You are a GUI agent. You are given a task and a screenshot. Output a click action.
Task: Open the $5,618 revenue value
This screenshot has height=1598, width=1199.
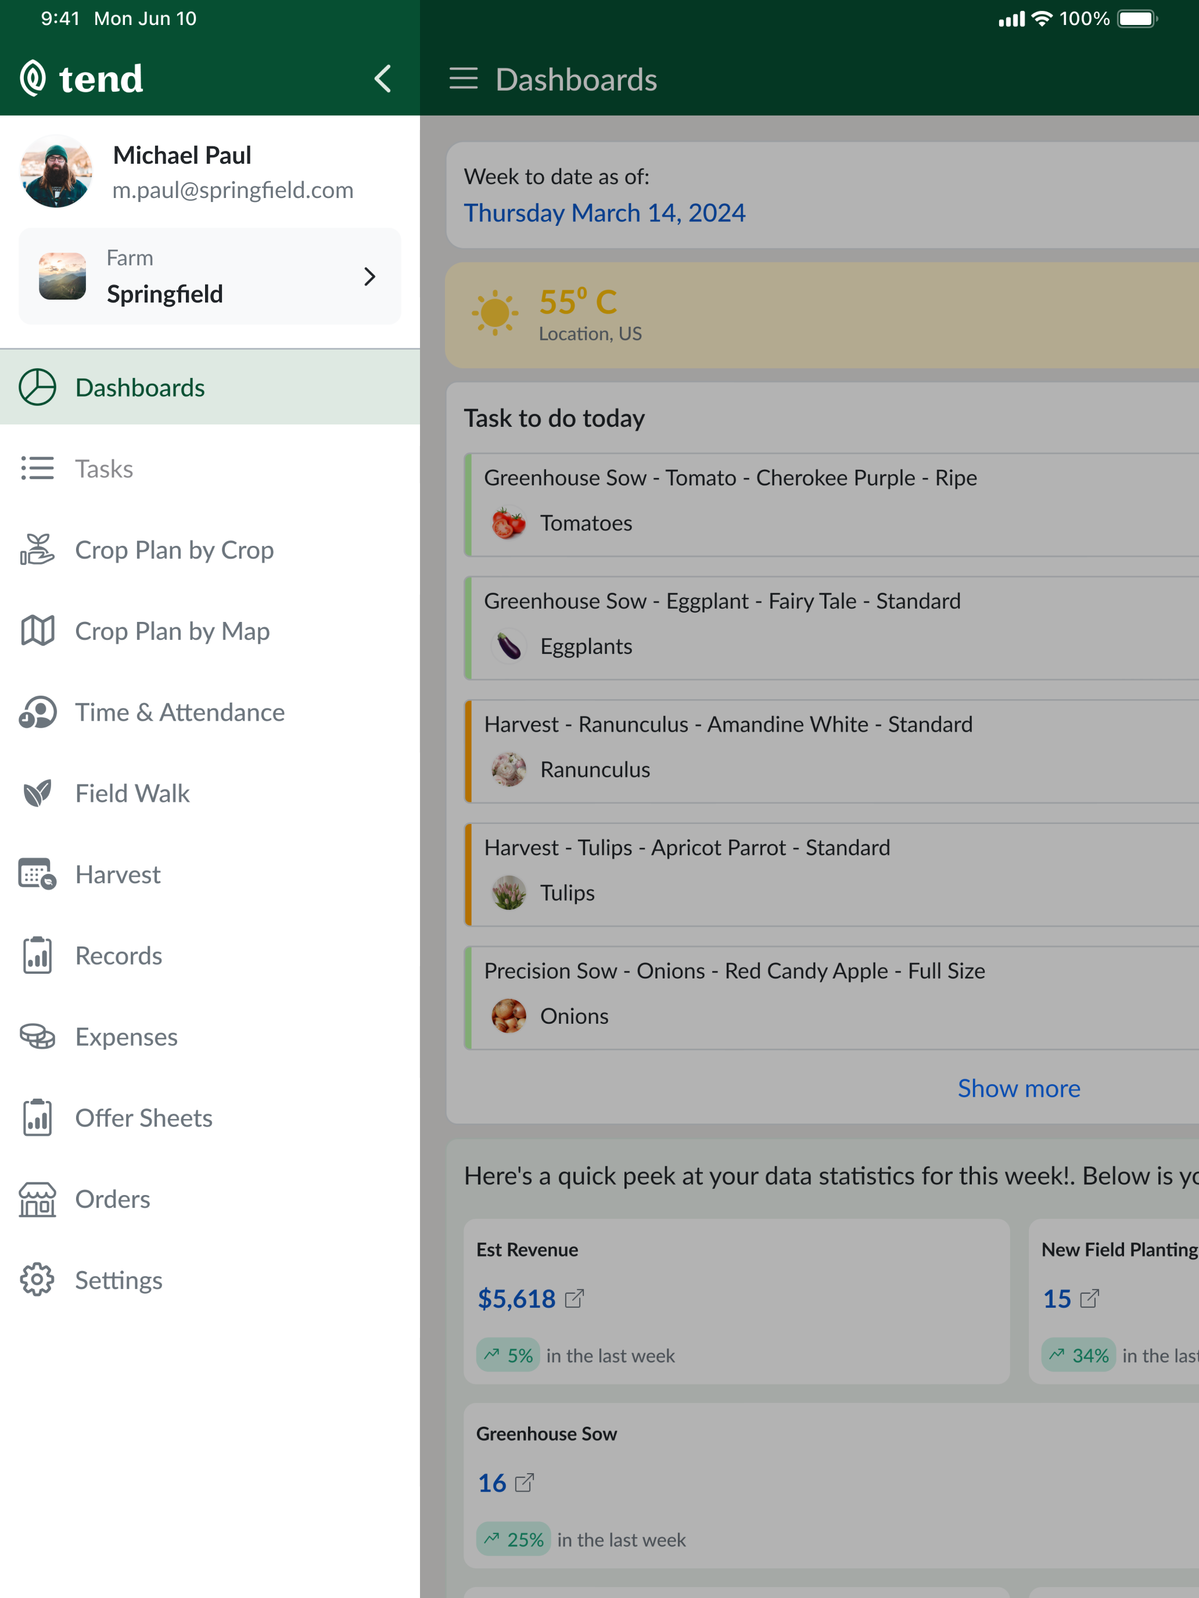point(517,1299)
